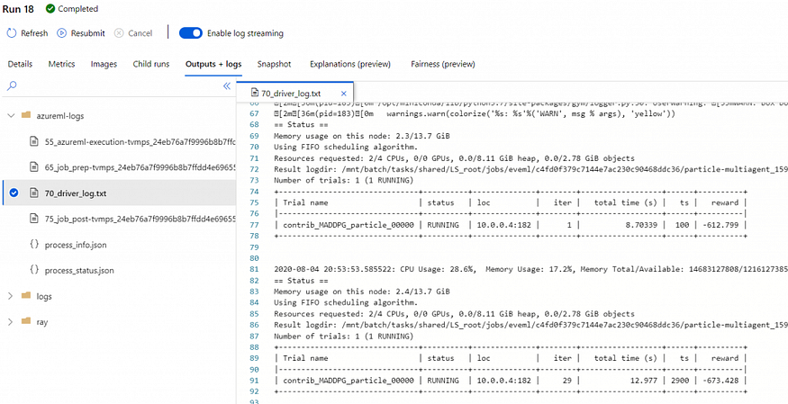The width and height of the screenshot is (788, 404).
Task: Open the Explanations (preview) tab
Action: click(x=350, y=64)
